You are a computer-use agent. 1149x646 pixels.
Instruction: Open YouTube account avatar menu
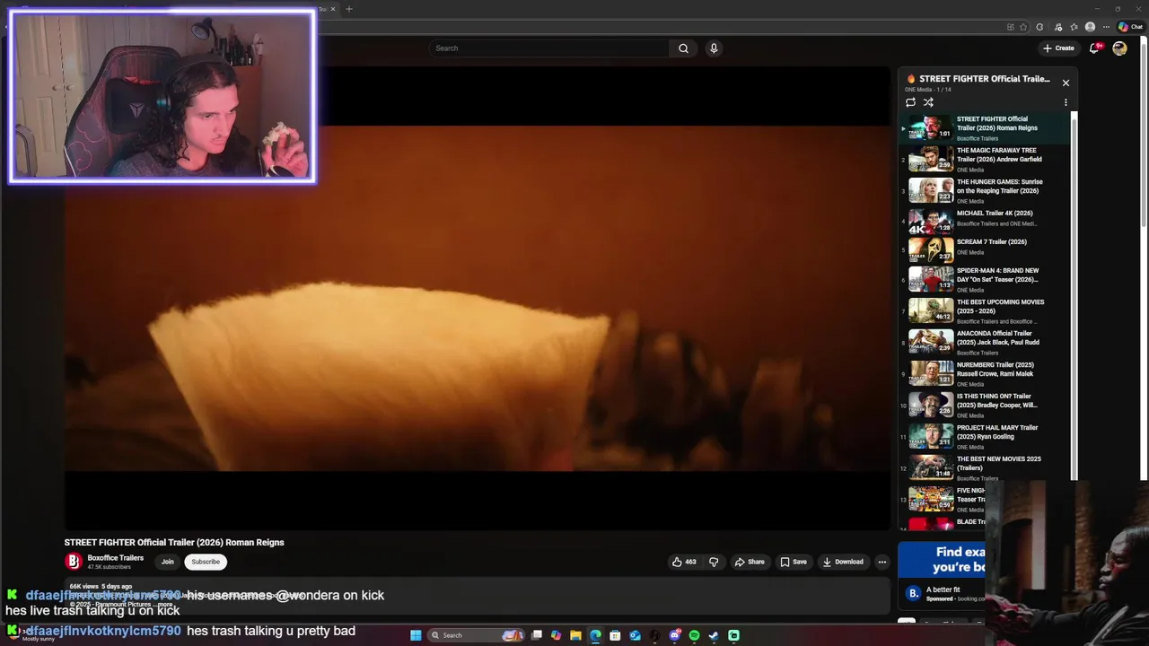tap(1119, 48)
